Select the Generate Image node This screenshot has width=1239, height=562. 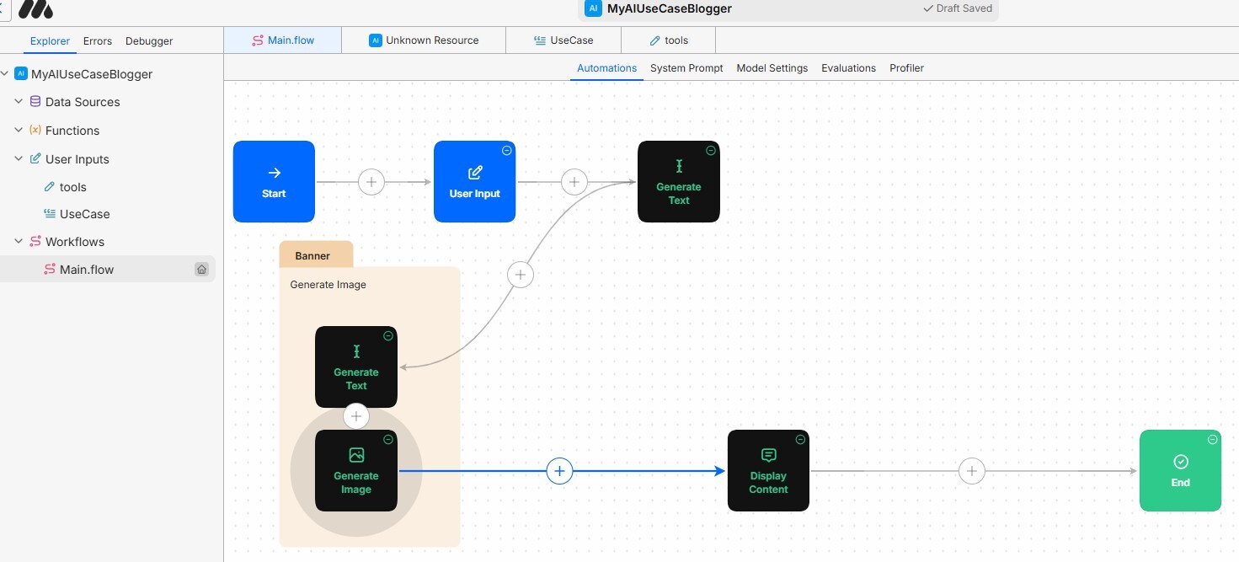(x=355, y=470)
